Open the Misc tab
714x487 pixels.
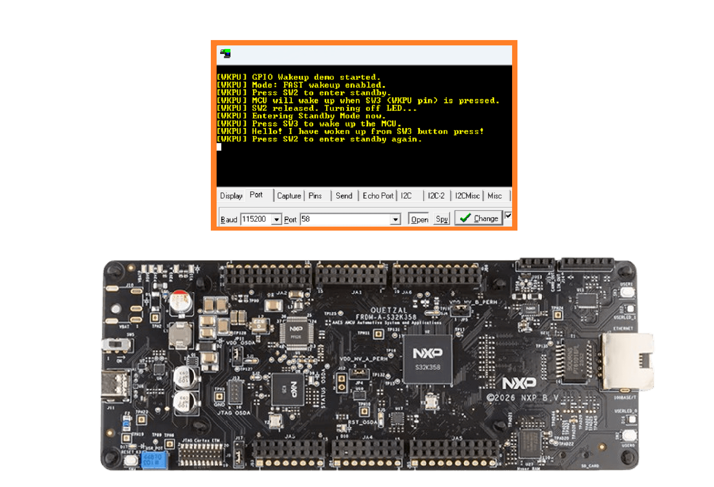coord(495,196)
